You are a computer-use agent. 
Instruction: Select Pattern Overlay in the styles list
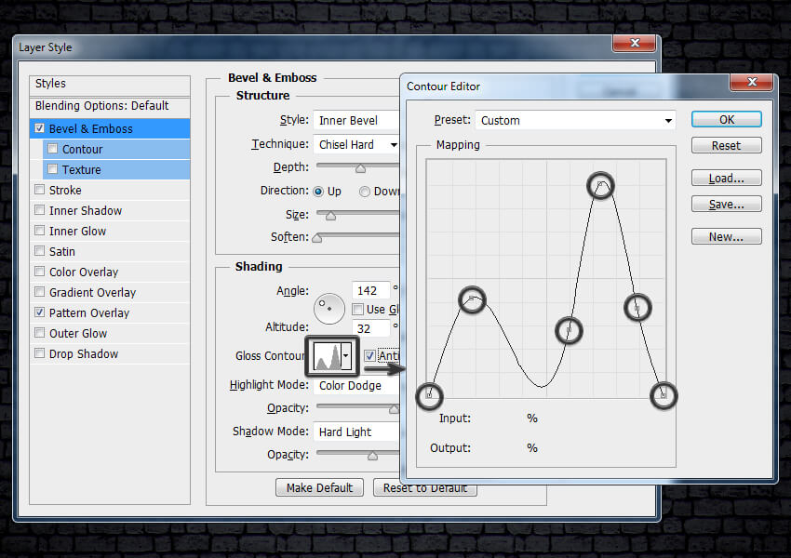[x=89, y=313]
